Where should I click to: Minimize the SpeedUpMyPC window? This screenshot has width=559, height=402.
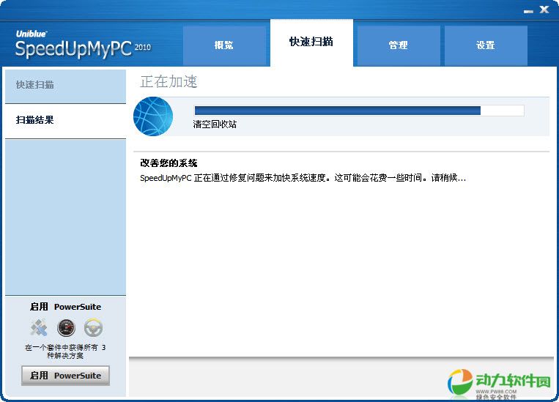(x=528, y=11)
